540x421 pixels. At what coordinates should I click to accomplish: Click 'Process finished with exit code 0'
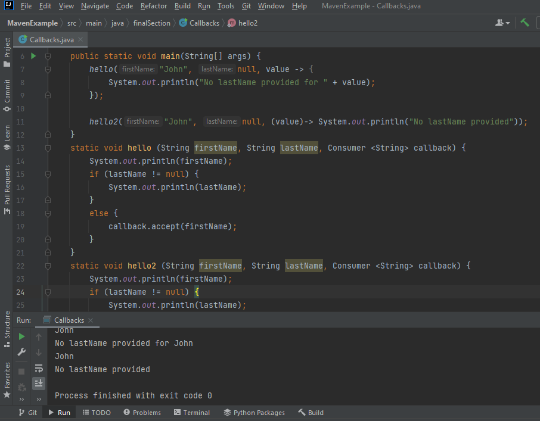point(134,395)
